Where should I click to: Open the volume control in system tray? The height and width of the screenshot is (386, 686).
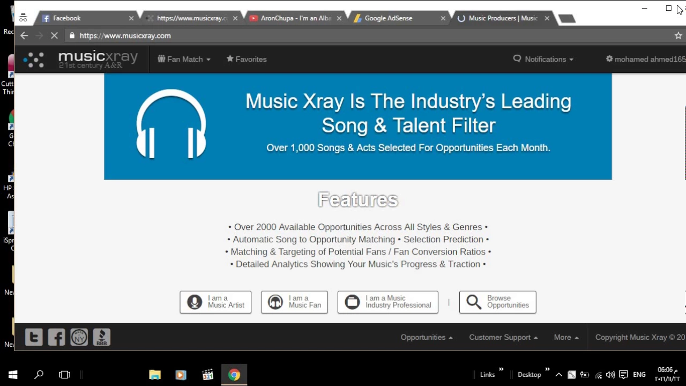click(610, 375)
